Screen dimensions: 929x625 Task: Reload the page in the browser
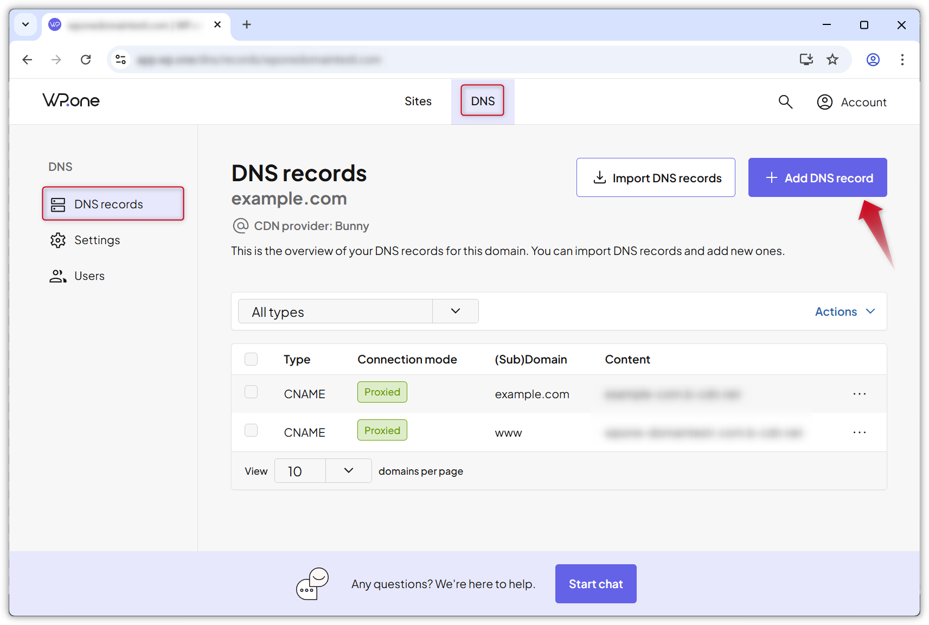[x=86, y=60]
